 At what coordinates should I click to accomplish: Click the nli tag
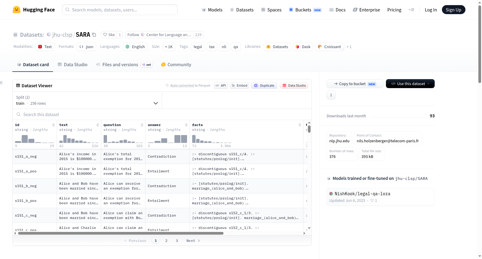[x=224, y=47]
